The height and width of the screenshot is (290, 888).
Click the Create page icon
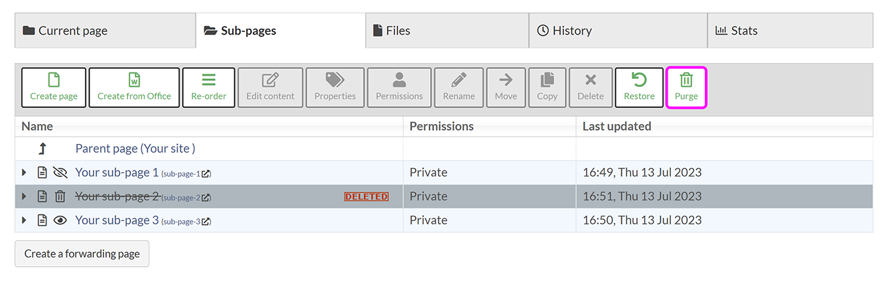click(54, 80)
